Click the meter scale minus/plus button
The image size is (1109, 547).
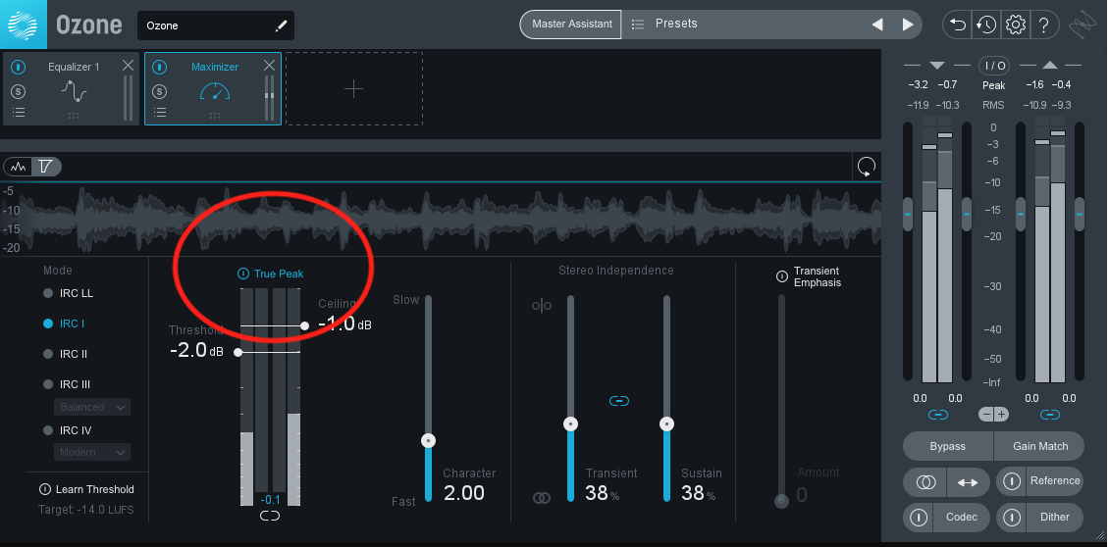coord(994,415)
